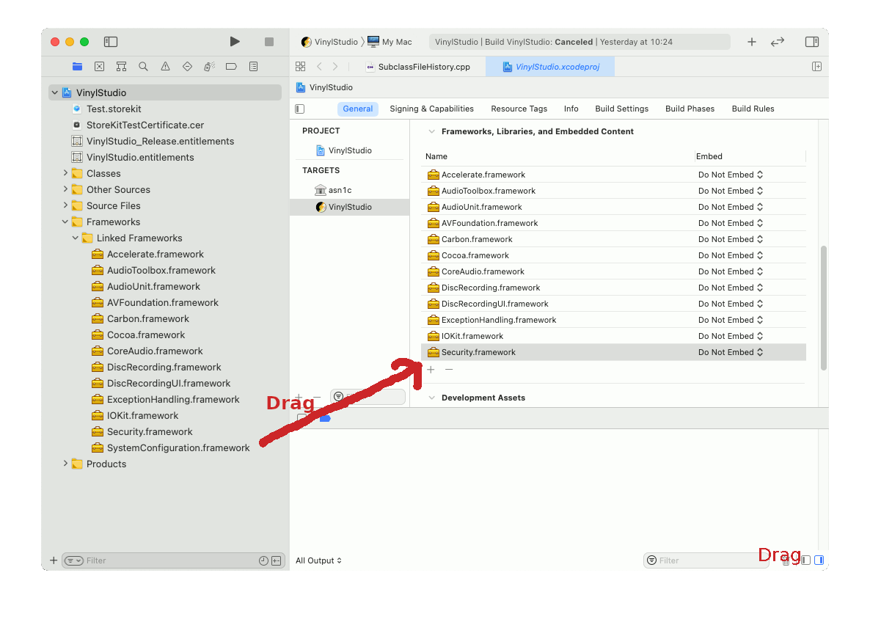Expand the Classes group
This screenshot has width=870, height=625.
pos(65,173)
